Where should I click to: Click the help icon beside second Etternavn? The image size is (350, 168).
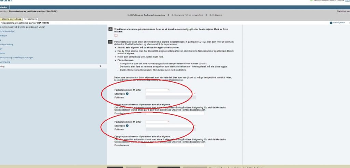click(127, 126)
